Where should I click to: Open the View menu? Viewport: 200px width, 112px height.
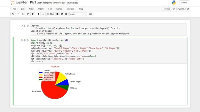click(x=31, y=9)
